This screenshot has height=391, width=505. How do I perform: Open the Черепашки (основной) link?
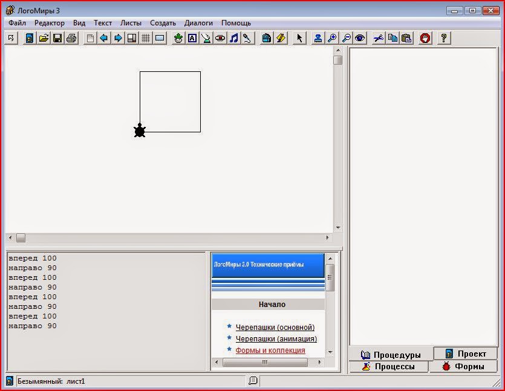tap(275, 328)
